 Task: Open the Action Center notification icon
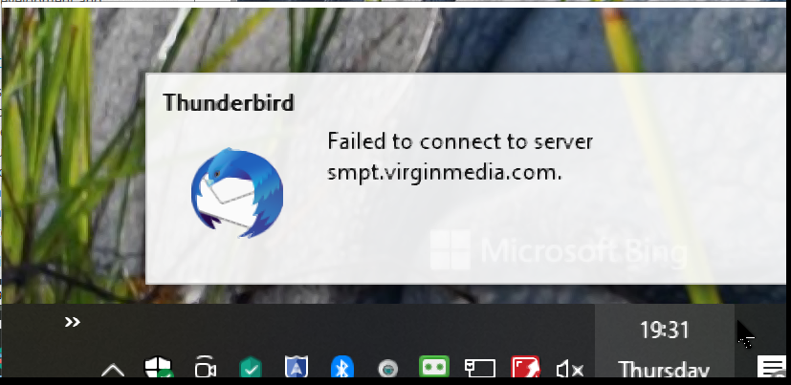pyautogui.click(x=772, y=367)
